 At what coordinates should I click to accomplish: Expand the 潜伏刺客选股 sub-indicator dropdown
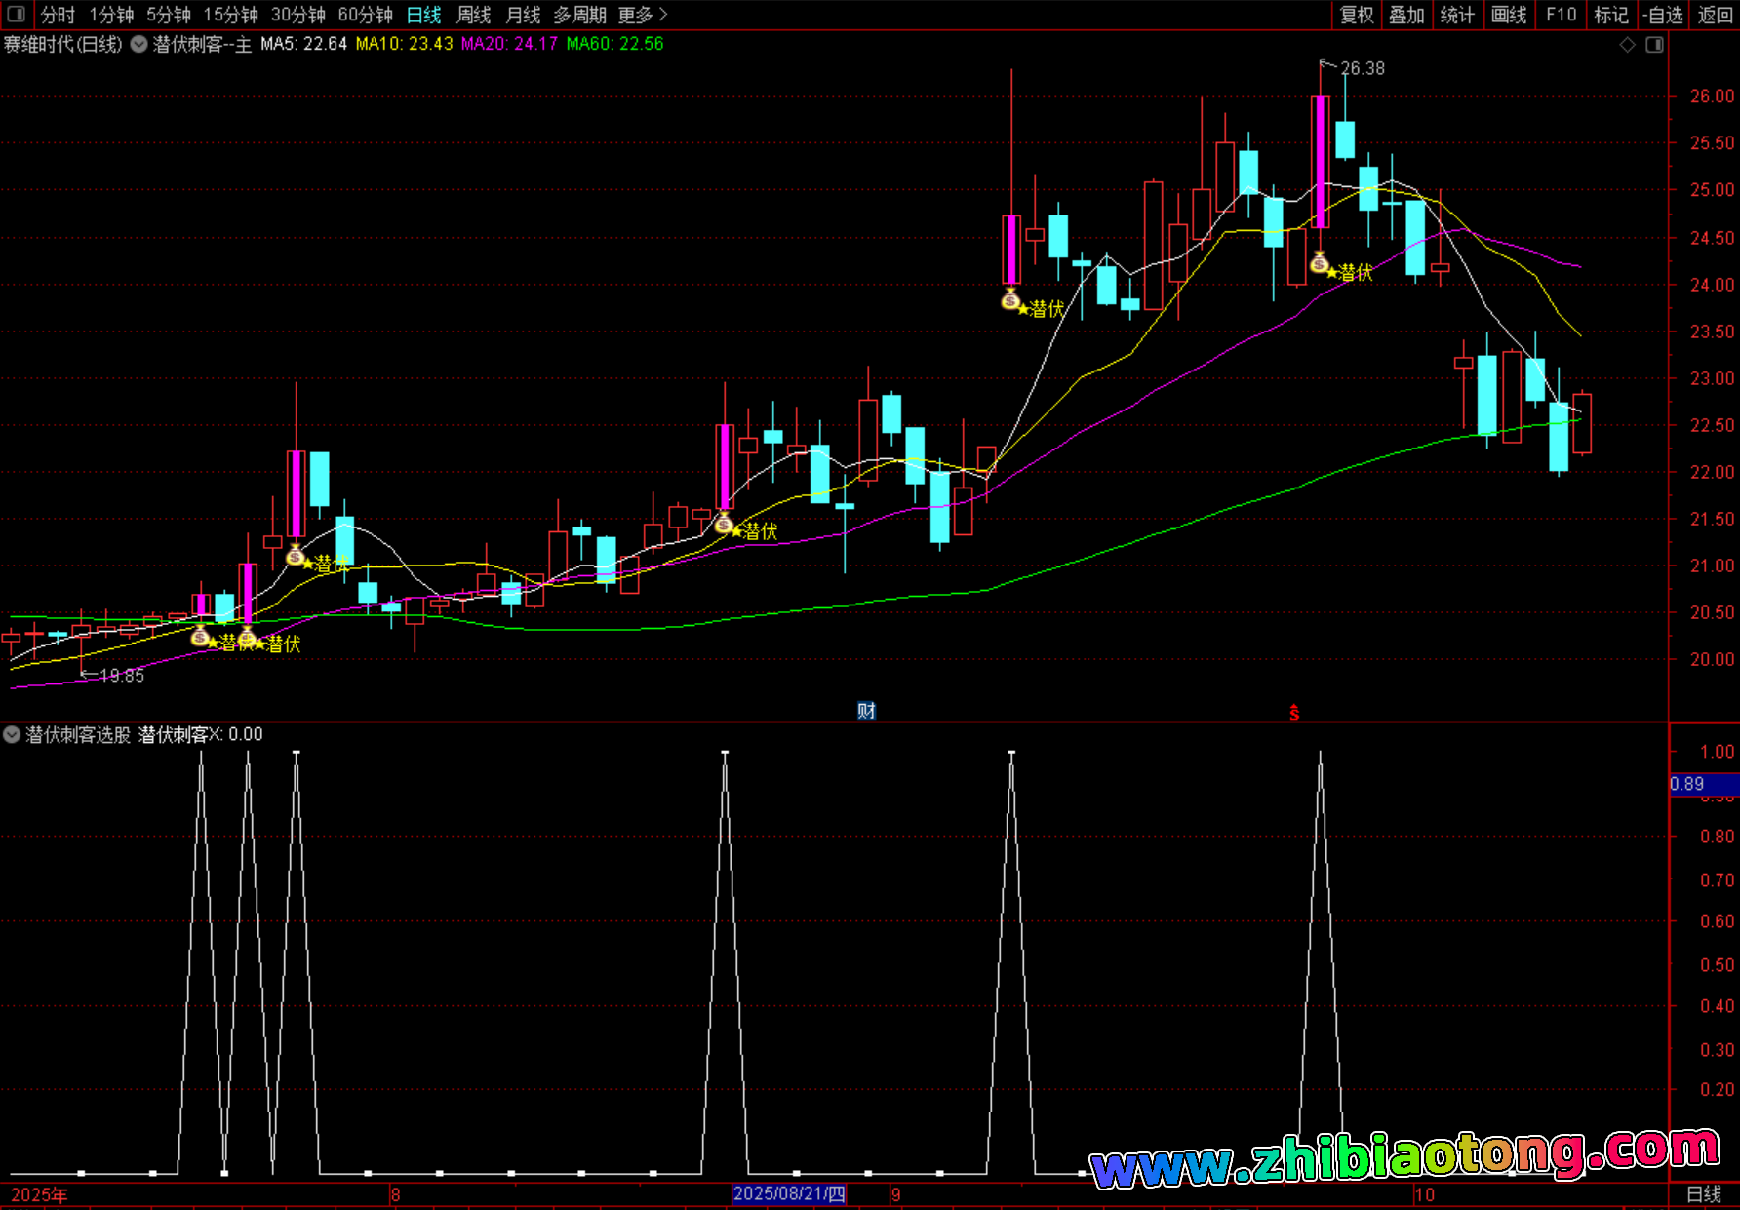12,734
